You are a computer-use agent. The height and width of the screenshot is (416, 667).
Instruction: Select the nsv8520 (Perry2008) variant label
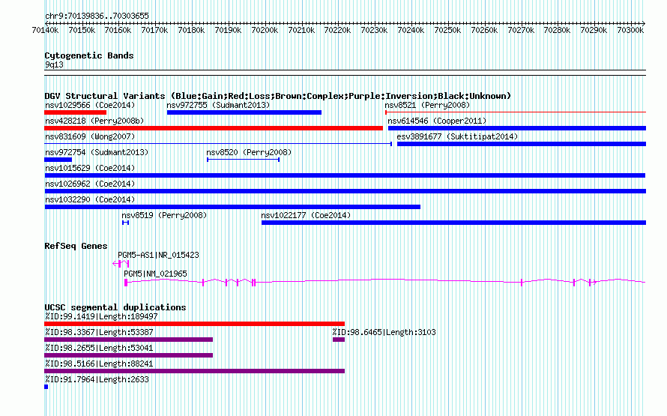pos(249,152)
